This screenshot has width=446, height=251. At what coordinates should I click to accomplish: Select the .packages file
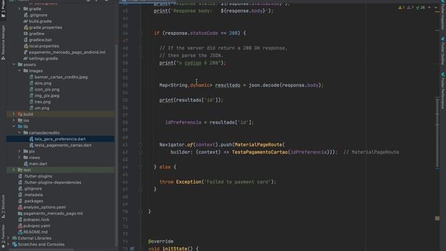(x=33, y=201)
